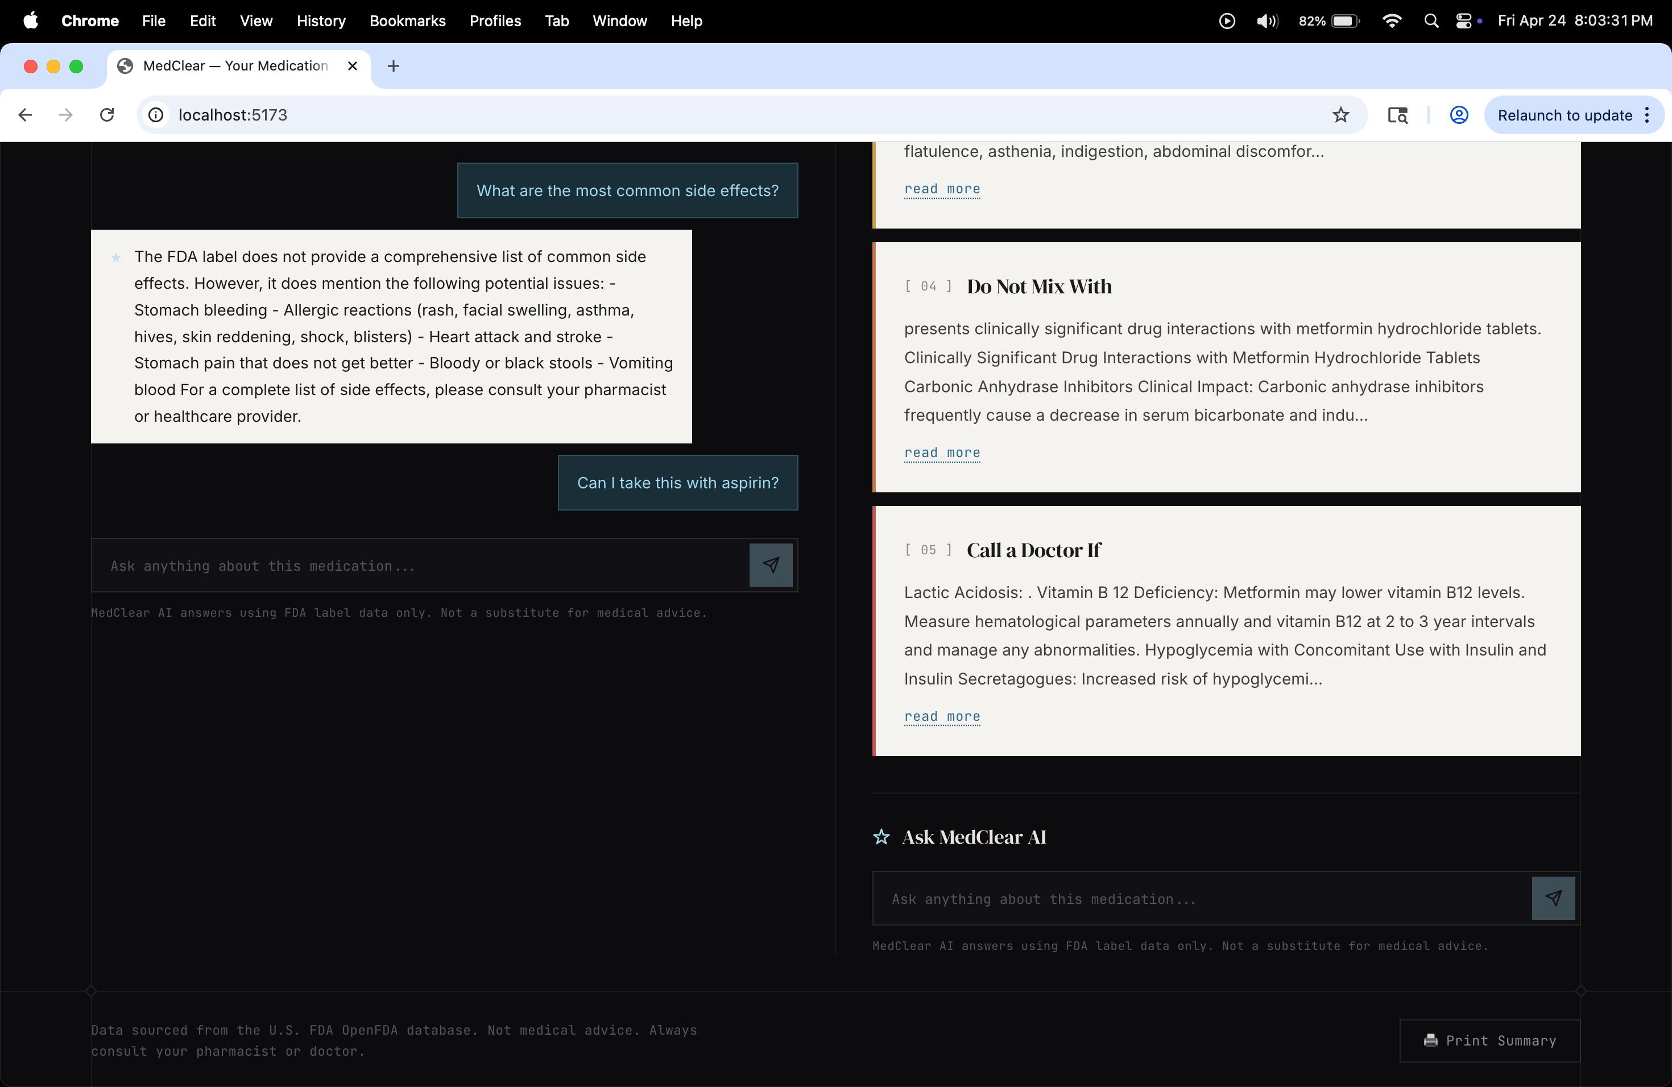Click the star icon beside Ask MedClear AI

881,837
